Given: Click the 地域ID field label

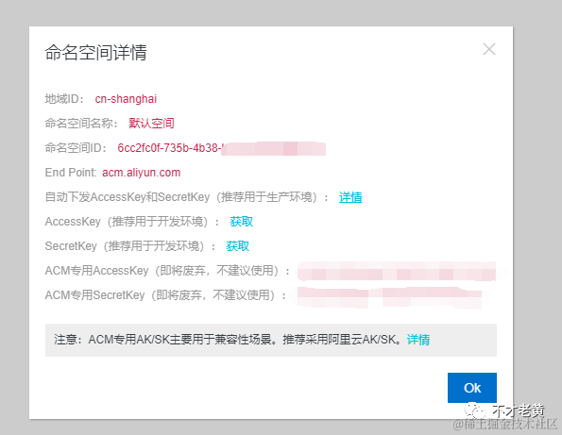Looking at the screenshot, I should (64, 99).
